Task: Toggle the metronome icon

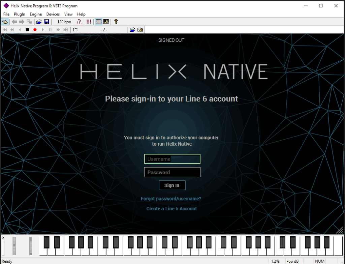Action: point(79,22)
